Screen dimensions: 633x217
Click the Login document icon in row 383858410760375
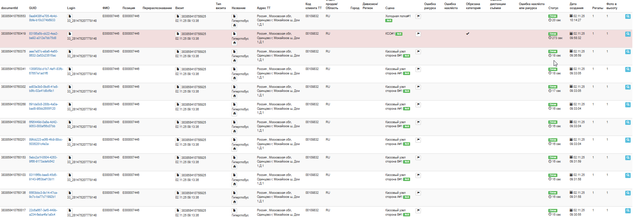(x=70, y=52)
